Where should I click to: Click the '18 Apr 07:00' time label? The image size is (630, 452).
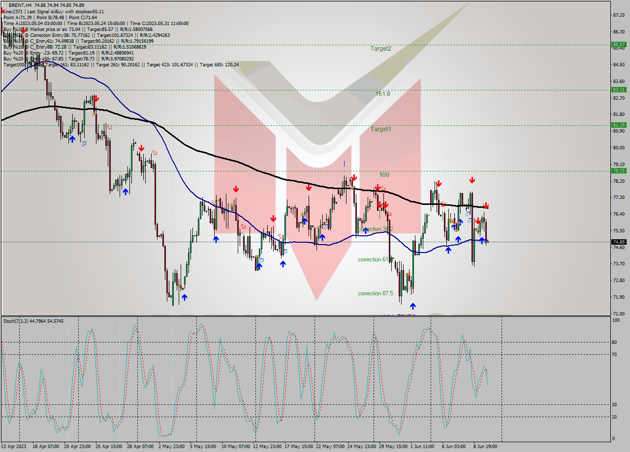coord(46,447)
